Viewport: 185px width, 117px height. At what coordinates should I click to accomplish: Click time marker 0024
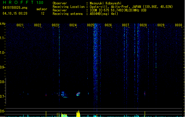point(73,25)
